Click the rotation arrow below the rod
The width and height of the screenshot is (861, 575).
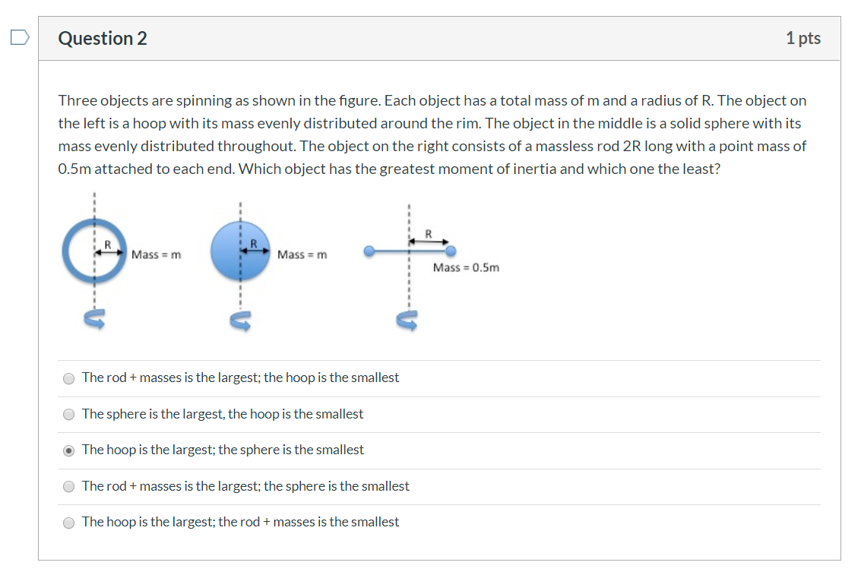click(x=408, y=320)
